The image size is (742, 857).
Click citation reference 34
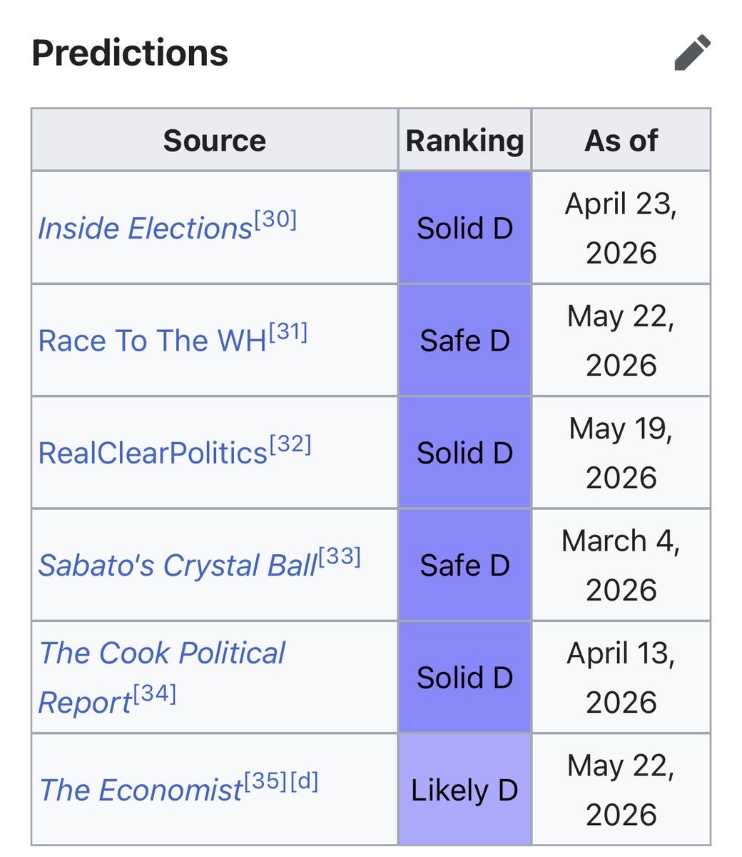[x=155, y=693]
